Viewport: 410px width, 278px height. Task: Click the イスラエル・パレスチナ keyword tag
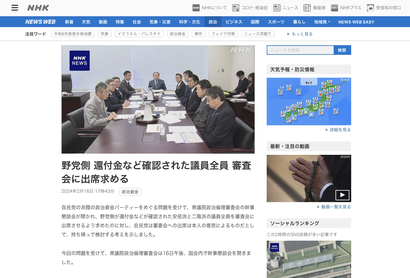[139, 34]
